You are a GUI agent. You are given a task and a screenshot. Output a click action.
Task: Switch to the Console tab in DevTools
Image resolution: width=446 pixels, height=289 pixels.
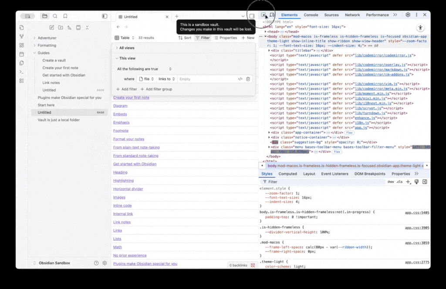[x=311, y=15]
